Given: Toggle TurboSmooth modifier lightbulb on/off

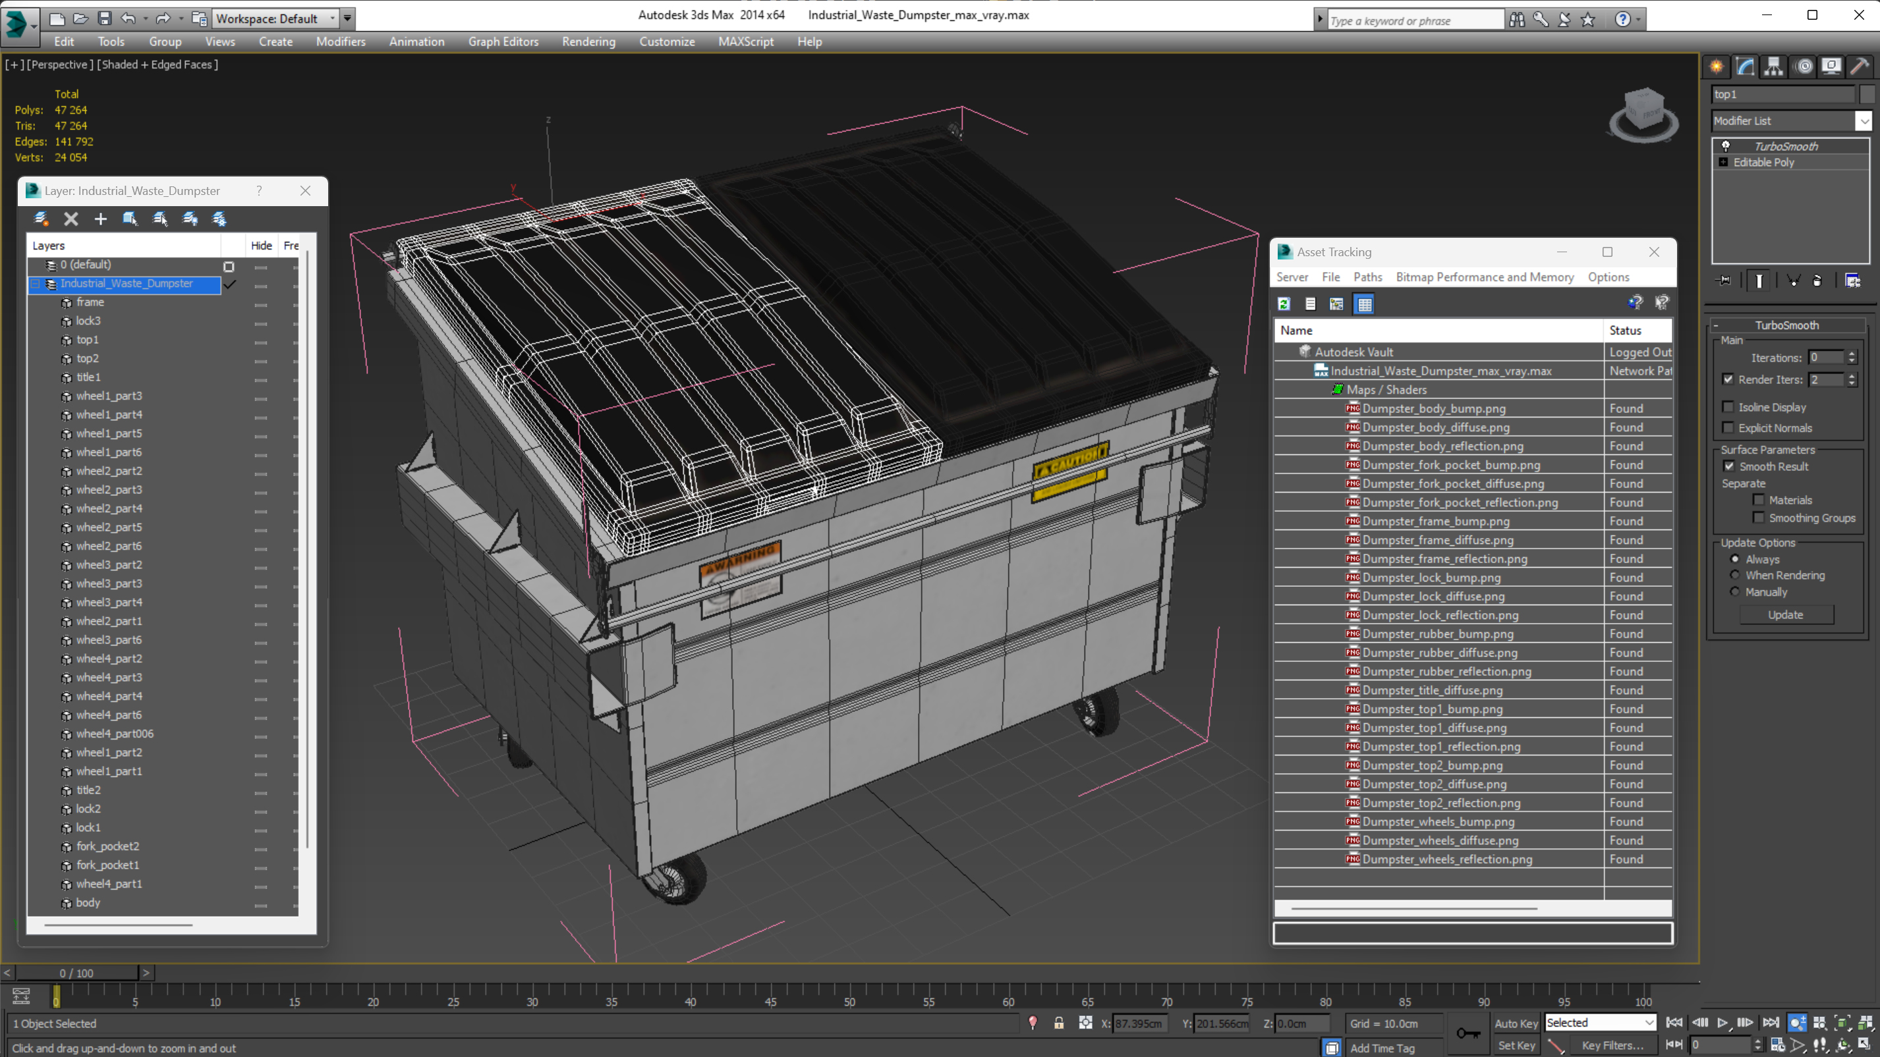Looking at the screenshot, I should tap(1725, 146).
